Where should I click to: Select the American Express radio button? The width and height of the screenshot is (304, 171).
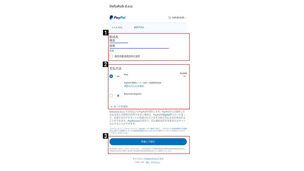(111, 96)
